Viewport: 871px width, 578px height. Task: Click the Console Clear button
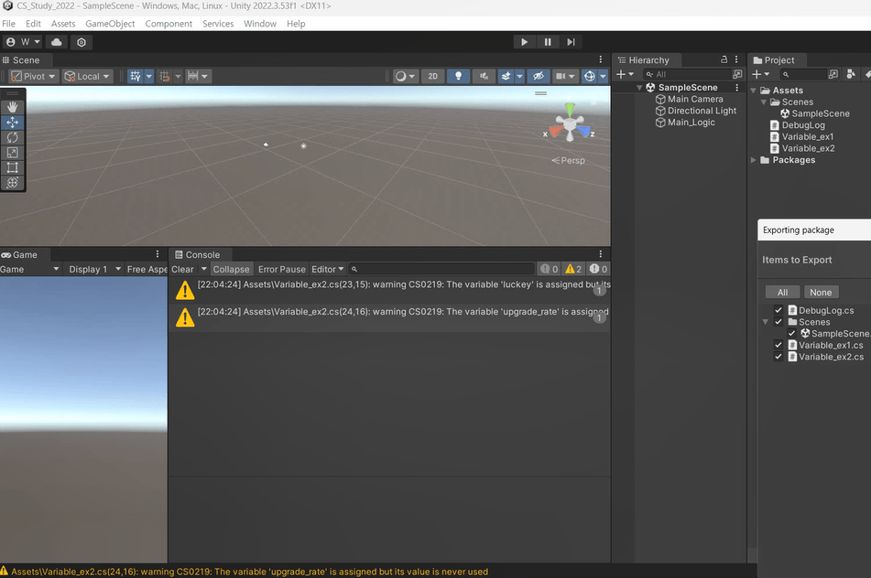[182, 269]
